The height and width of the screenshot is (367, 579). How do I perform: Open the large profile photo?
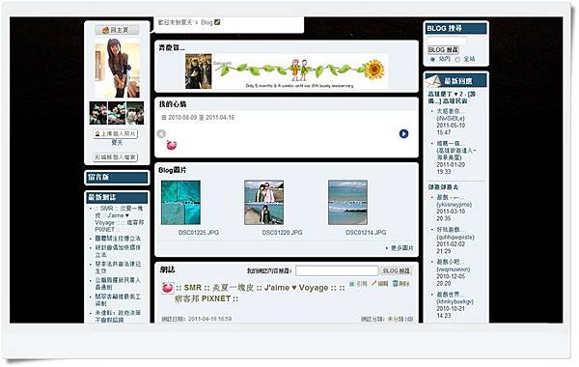click(x=117, y=68)
